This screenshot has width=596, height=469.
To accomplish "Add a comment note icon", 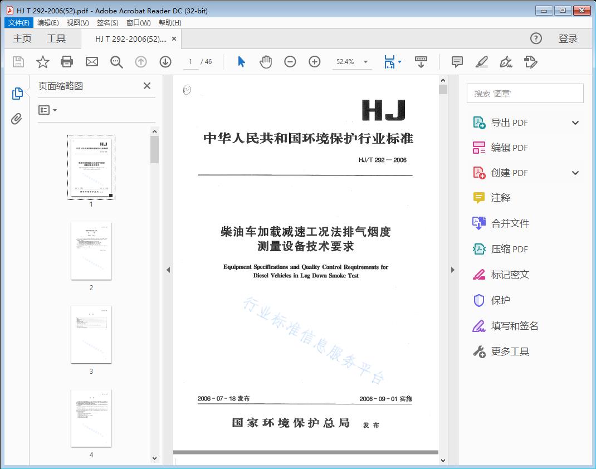I will click(457, 62).
